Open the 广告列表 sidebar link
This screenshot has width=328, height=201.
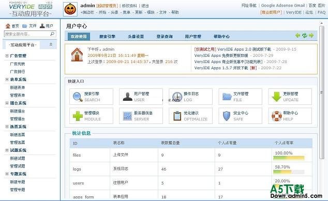18,64
